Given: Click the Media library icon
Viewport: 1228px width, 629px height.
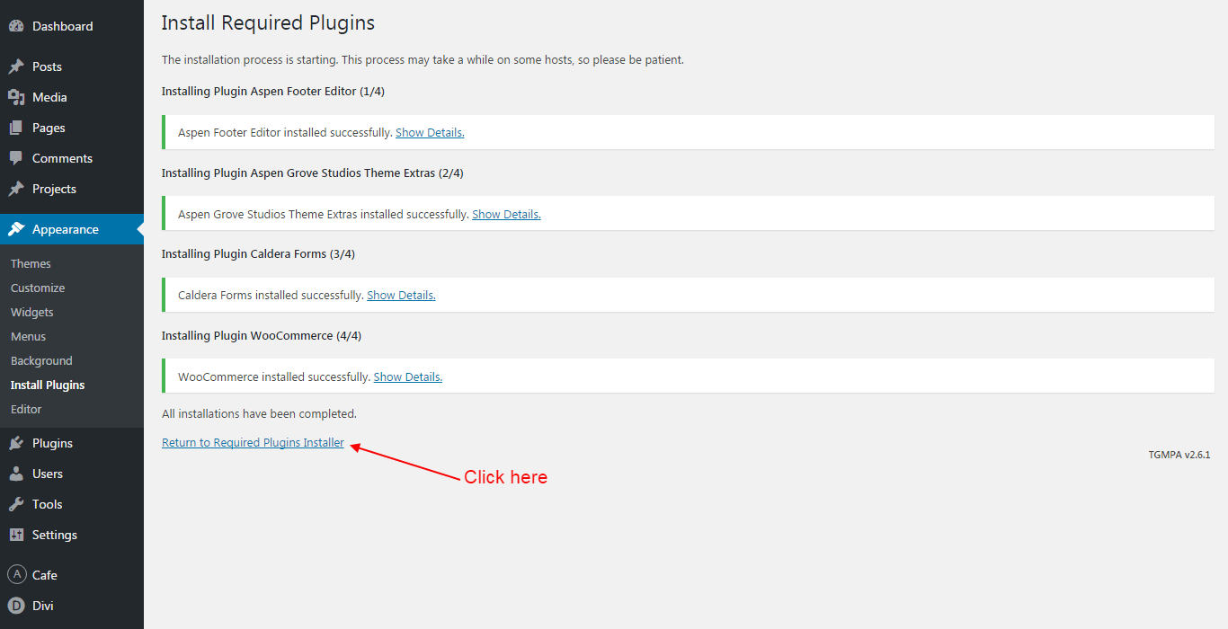Looking at the screenshot, I should tap(16, 97).
